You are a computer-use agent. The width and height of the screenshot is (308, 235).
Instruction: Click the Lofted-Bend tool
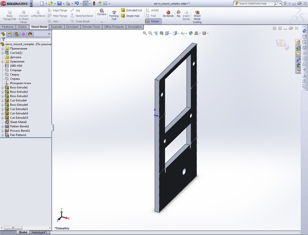coord(38,14)
